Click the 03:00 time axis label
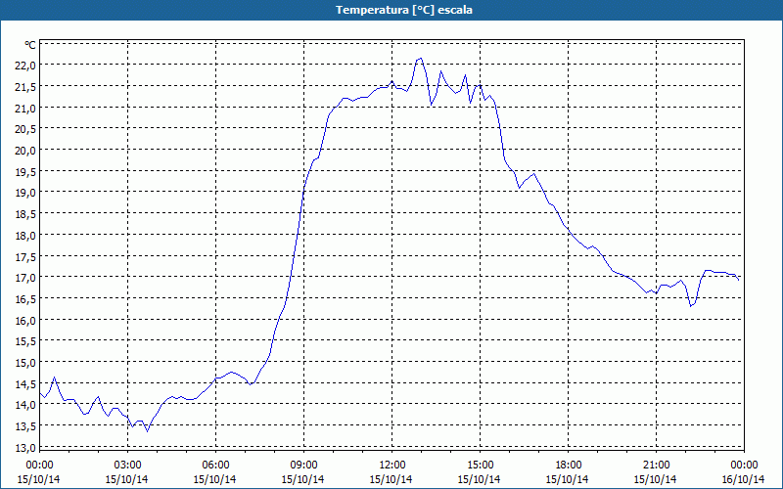The image size is (783, 489). click(x=127, y=466)
